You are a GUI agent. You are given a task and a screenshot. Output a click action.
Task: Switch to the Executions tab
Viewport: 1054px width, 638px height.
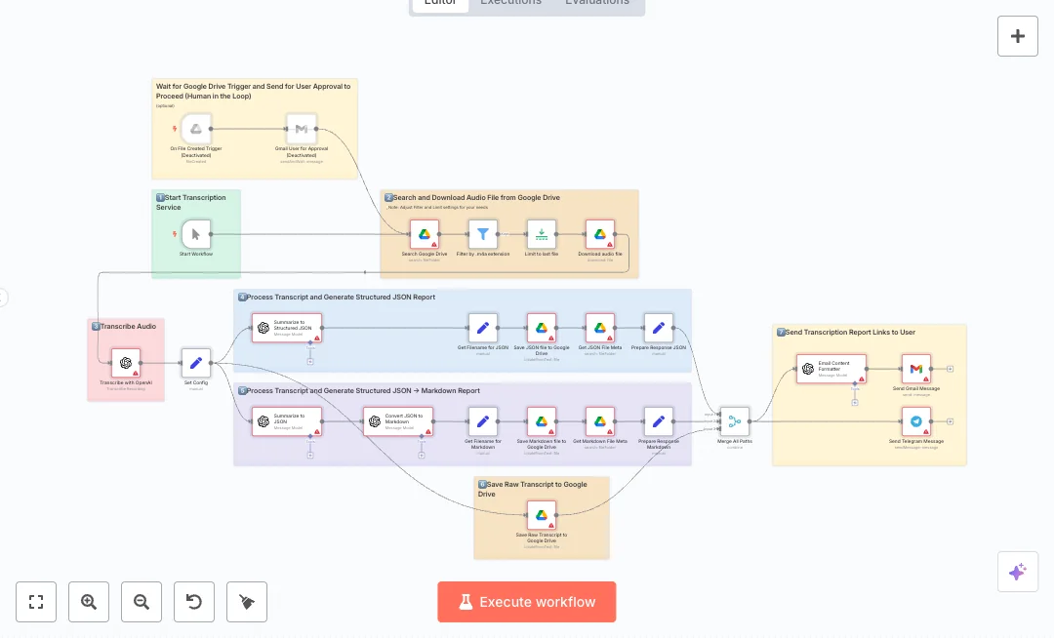510,2
